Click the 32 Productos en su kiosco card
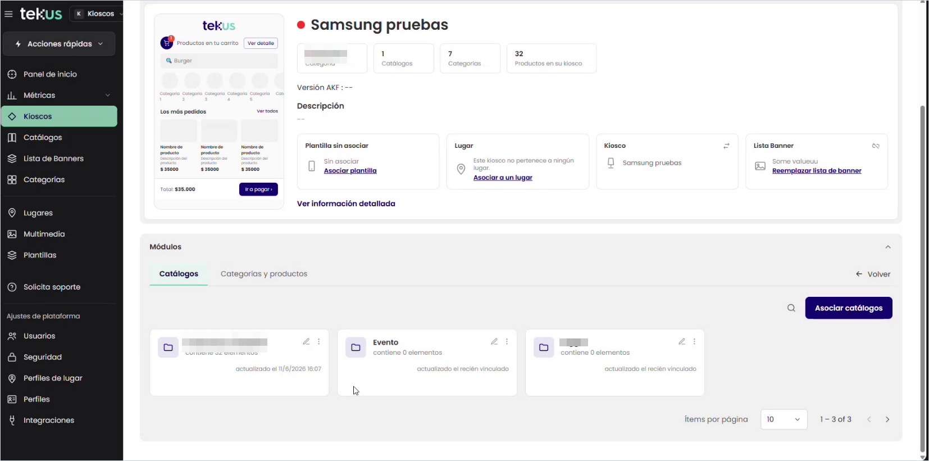 [551, 58]
